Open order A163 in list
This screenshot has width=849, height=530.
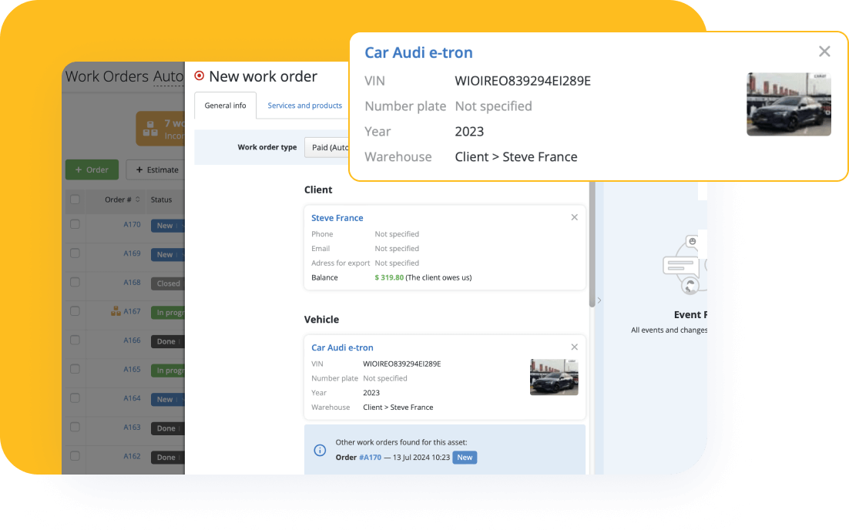[x=132, y=427]
